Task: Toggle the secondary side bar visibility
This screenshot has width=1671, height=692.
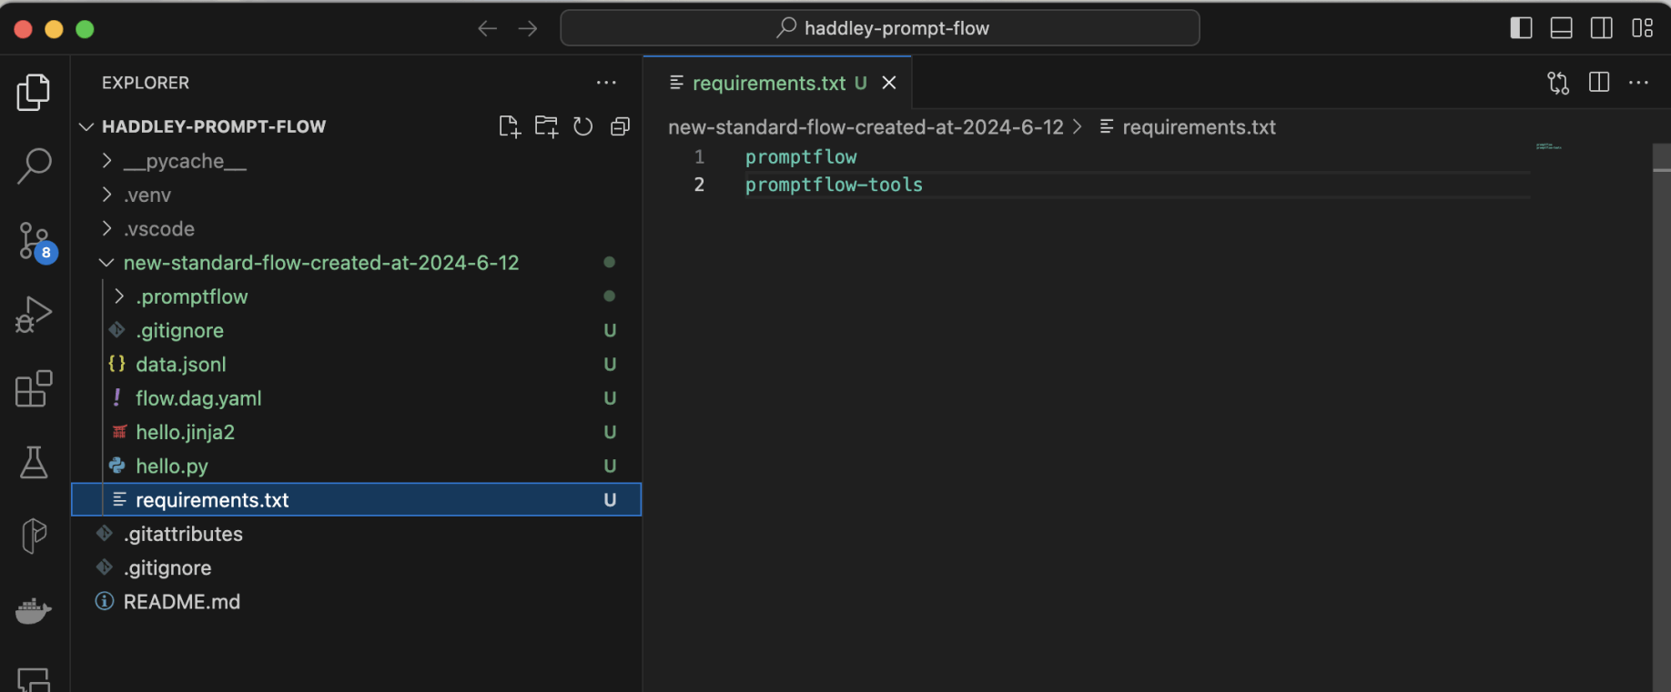Action: (1602, 28)
